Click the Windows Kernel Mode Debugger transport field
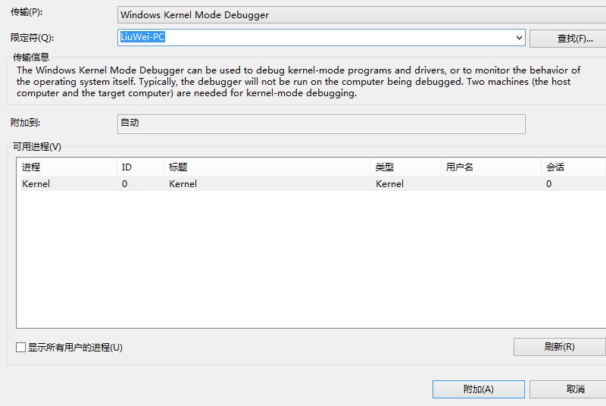This screenshot has width=606, height=406. coord(362,15)
